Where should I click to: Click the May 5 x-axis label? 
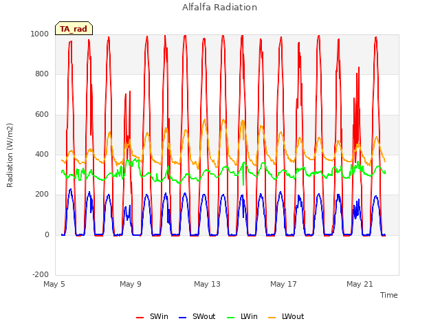(x=54, y=284)
